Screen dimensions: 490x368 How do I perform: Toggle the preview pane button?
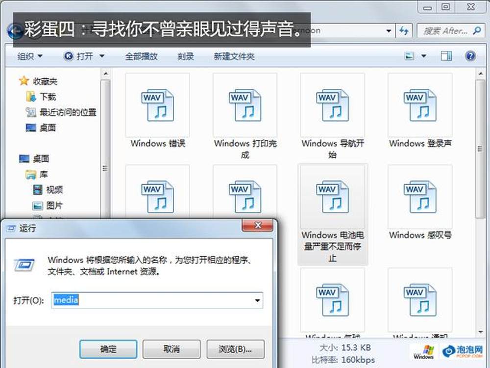pyautogui.click(x=446, y=56)
